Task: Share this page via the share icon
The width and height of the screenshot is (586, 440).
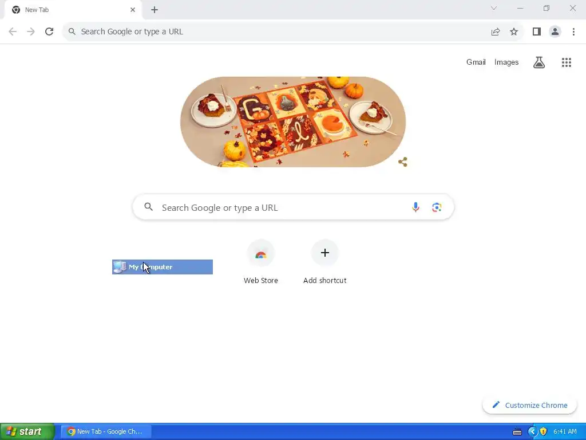Action: coord(496,32)
